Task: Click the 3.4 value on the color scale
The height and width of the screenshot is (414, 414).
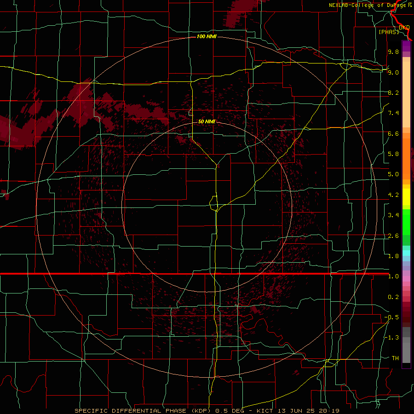Action: click(393, 215)
